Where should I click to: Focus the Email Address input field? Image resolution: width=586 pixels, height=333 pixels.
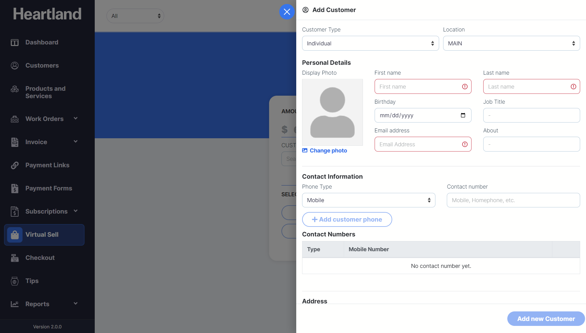[x=418, y=144]
